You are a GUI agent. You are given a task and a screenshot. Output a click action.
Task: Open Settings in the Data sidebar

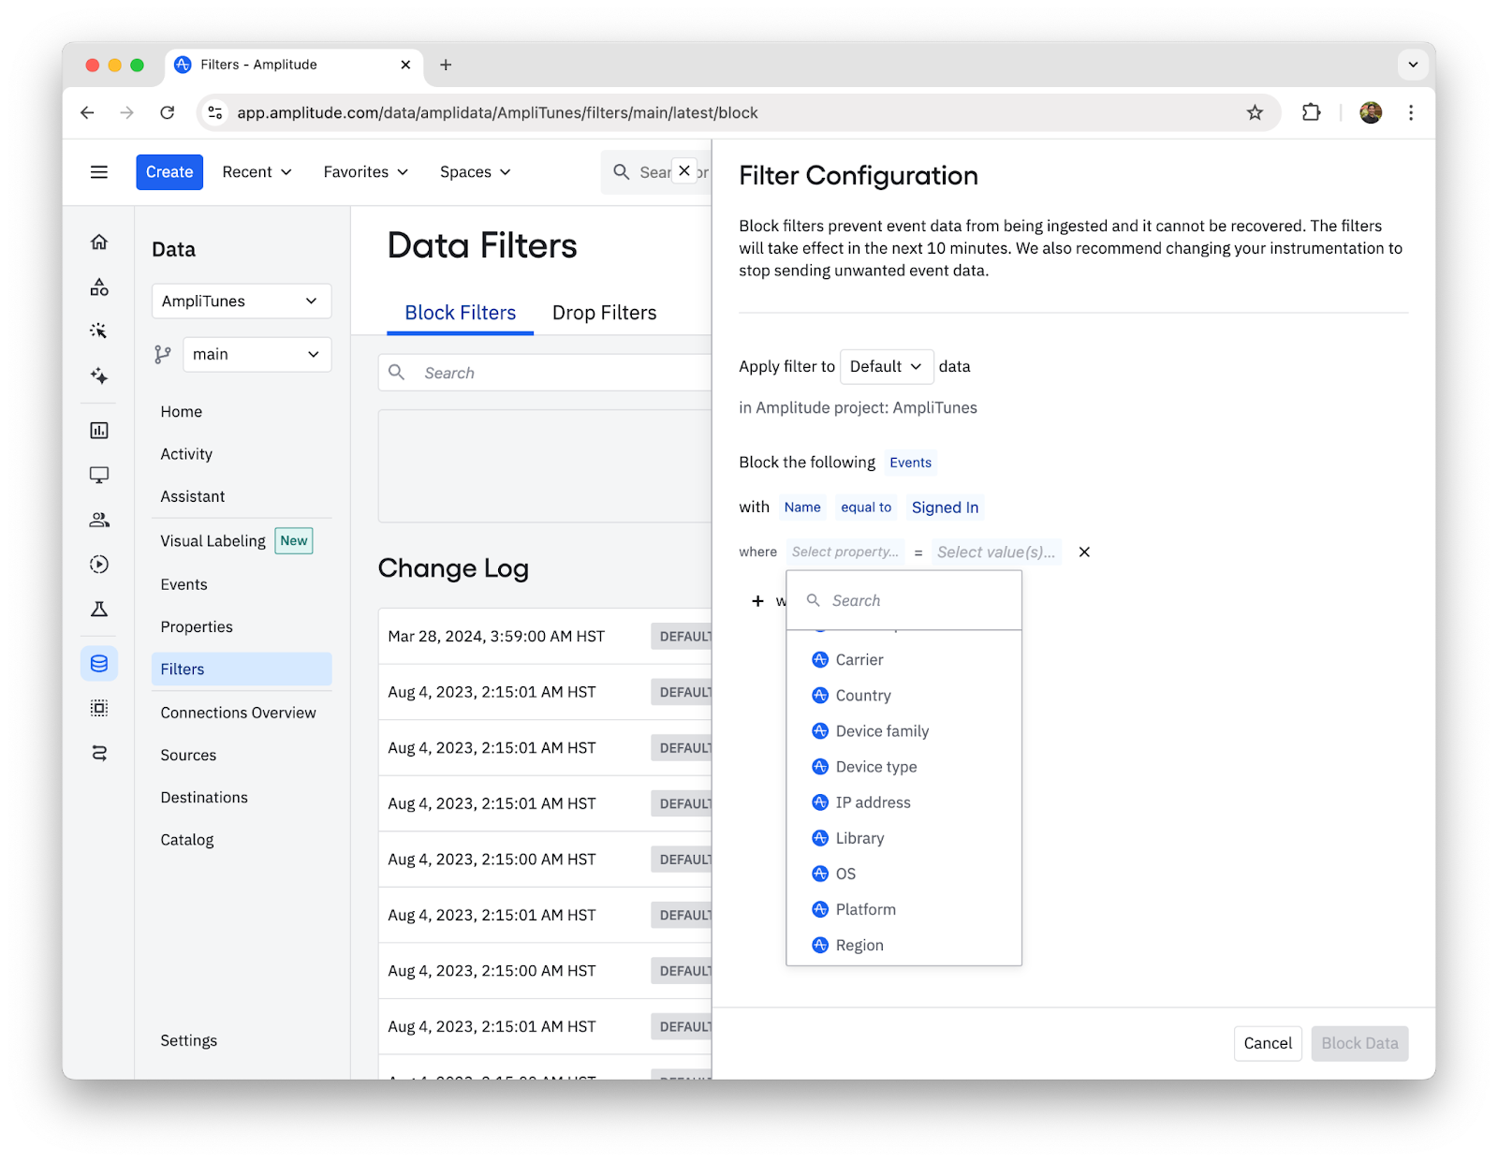(x=189, y=1041)
